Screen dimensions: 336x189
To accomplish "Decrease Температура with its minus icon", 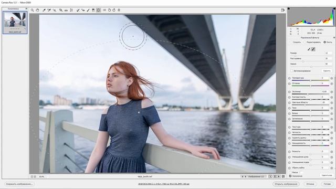I will 289,78.
